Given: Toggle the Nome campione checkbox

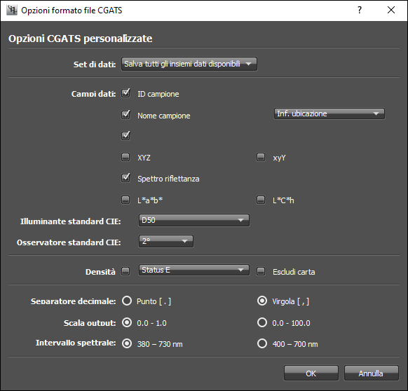Looking at the screenshot, I should [x=125, y=115].
